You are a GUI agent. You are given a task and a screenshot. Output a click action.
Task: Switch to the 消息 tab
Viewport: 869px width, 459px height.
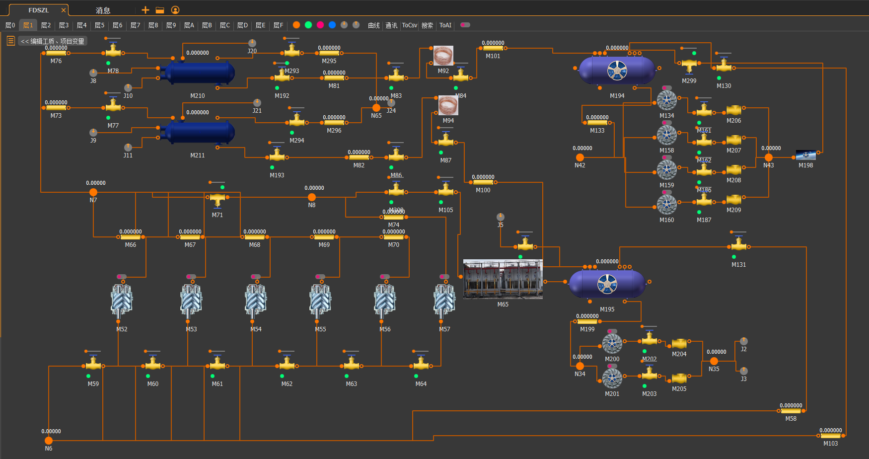pos(103,10)
